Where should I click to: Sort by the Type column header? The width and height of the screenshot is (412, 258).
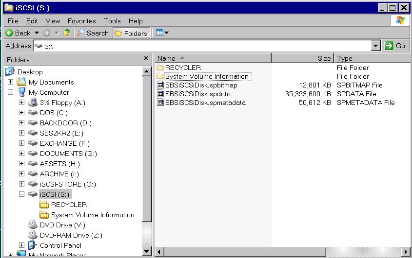pos(372,58)
